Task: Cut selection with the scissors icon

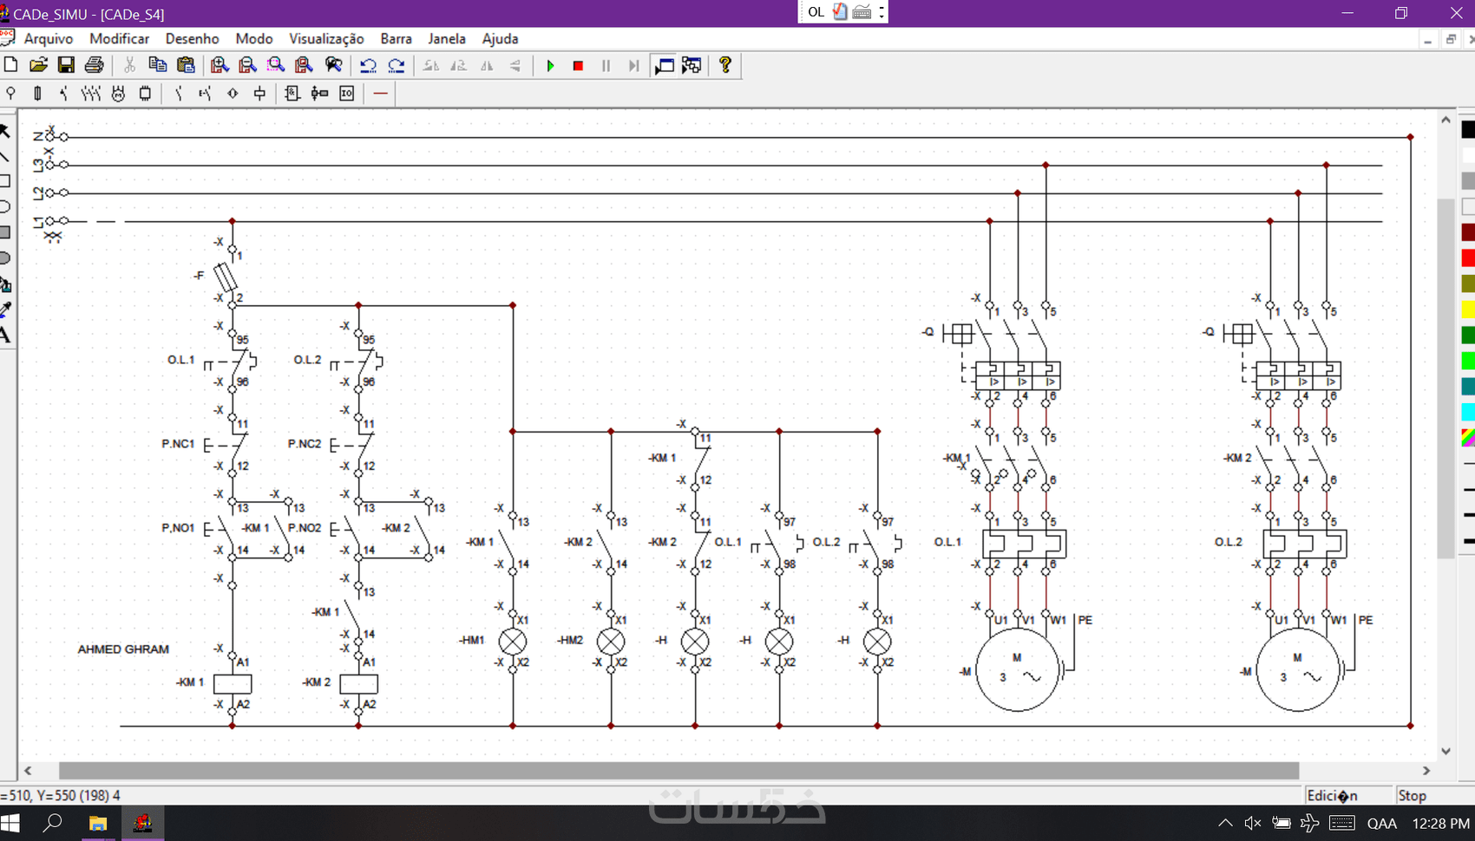Action: coord(129,65)
